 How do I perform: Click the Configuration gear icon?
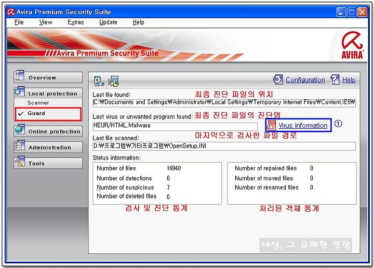tap(278, 79)
